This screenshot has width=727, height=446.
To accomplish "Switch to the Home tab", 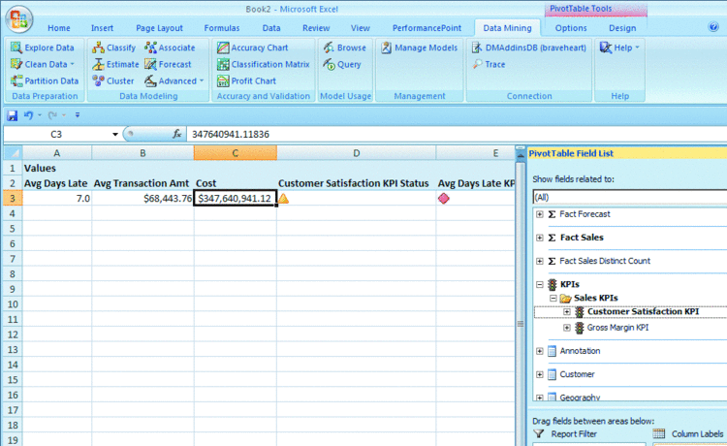I will pos(59,28).
